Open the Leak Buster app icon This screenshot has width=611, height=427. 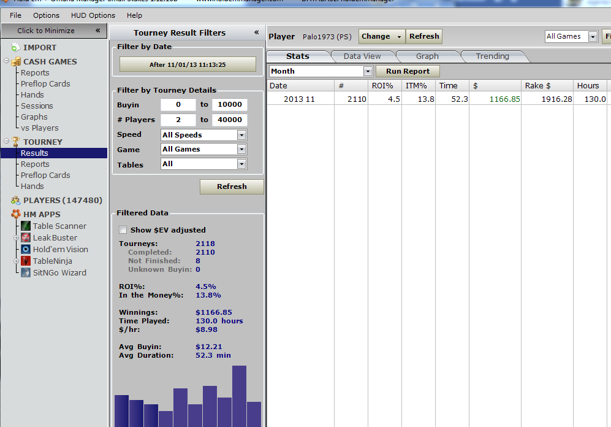click(26, 237)
